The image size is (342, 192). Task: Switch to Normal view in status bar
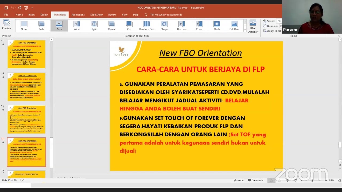pos(271,181)
